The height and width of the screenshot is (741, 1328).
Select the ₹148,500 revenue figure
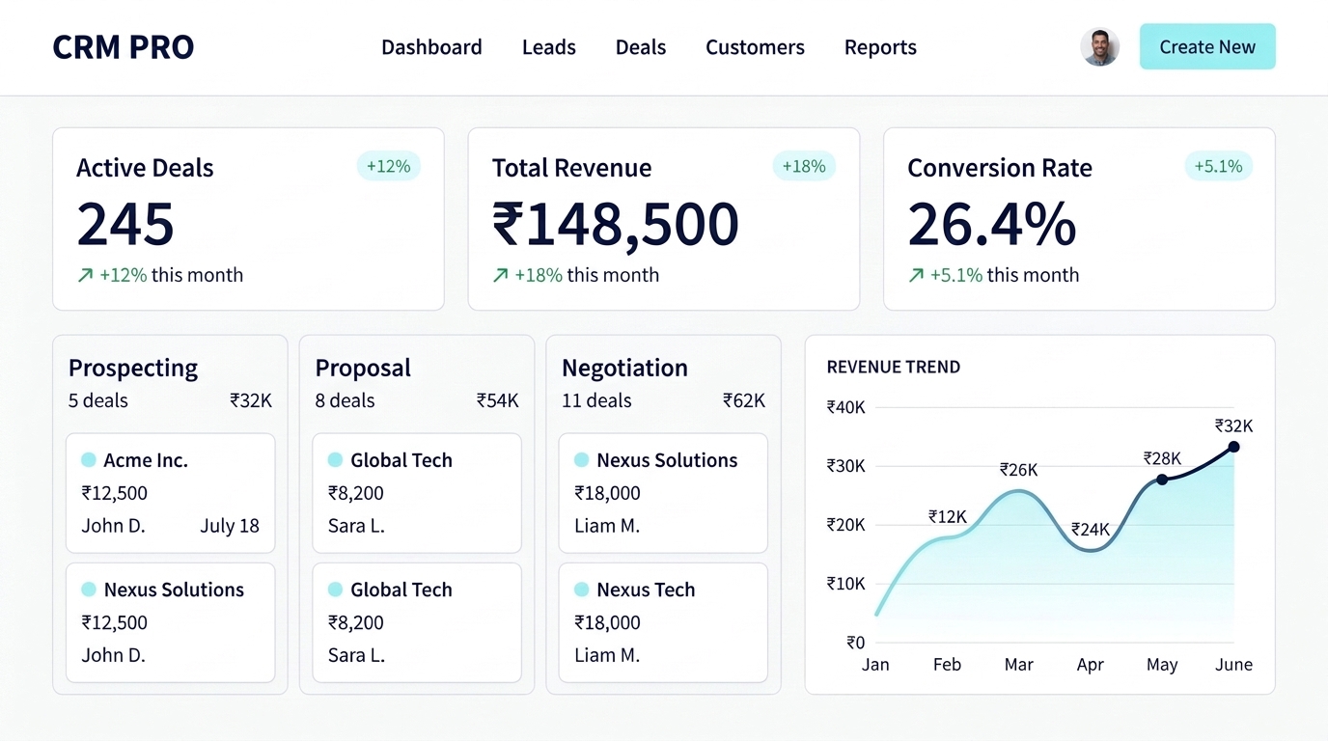point(616,224)
